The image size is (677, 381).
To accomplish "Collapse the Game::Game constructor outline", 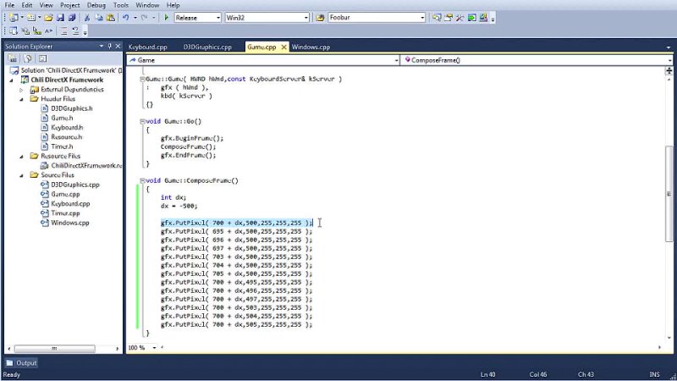I will point(142,79).
